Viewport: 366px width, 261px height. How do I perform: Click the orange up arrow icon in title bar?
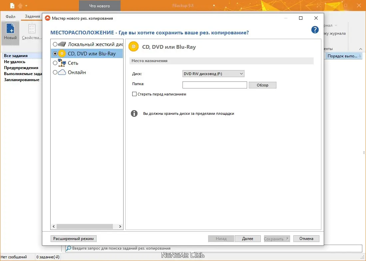[20, 5]
